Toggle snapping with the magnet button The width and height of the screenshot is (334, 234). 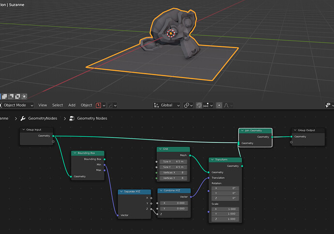pos(199,105)
